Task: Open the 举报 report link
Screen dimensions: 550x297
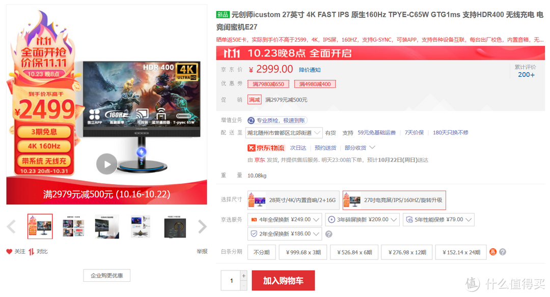Action: click(x=202, y=251)
